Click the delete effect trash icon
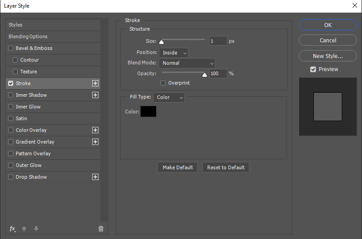Screen dimensions: 362x239 coord(101,229)
